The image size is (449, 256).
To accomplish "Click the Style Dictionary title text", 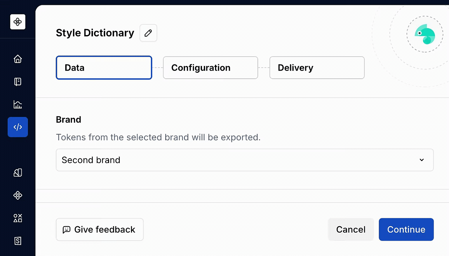I will [x=95, y=33].
